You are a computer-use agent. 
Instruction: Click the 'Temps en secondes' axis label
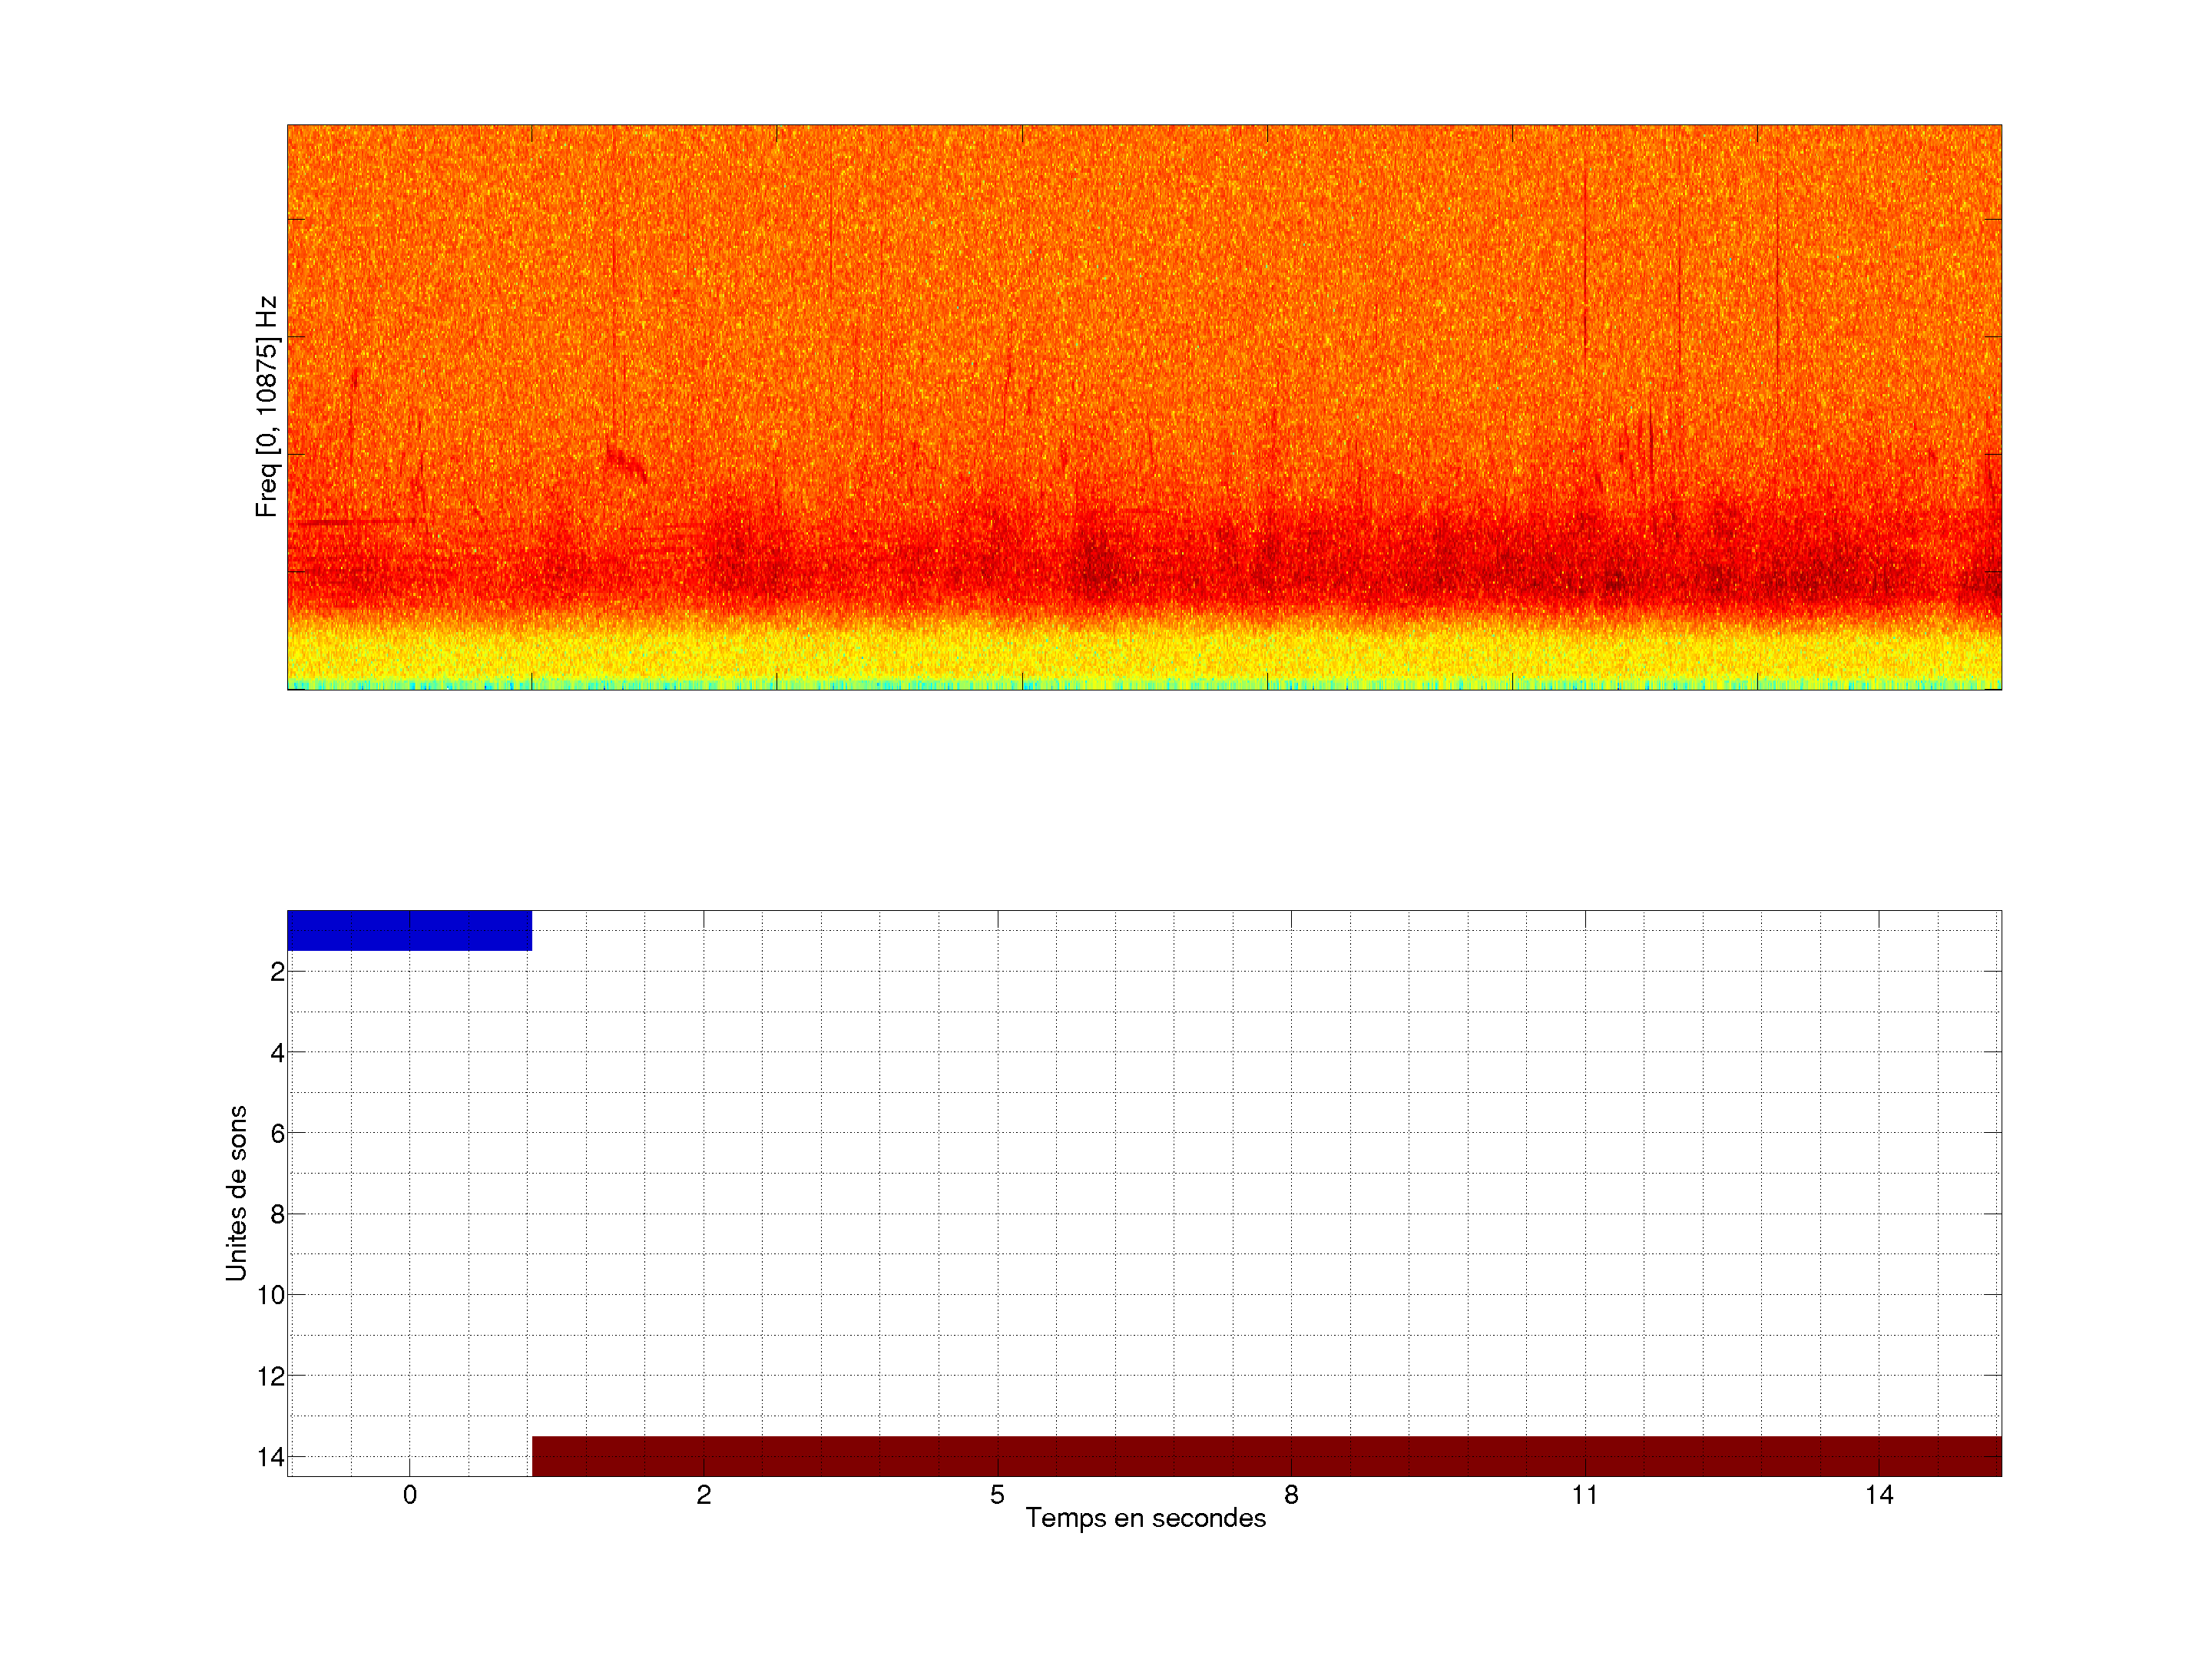click(x=1145, y=1518)
